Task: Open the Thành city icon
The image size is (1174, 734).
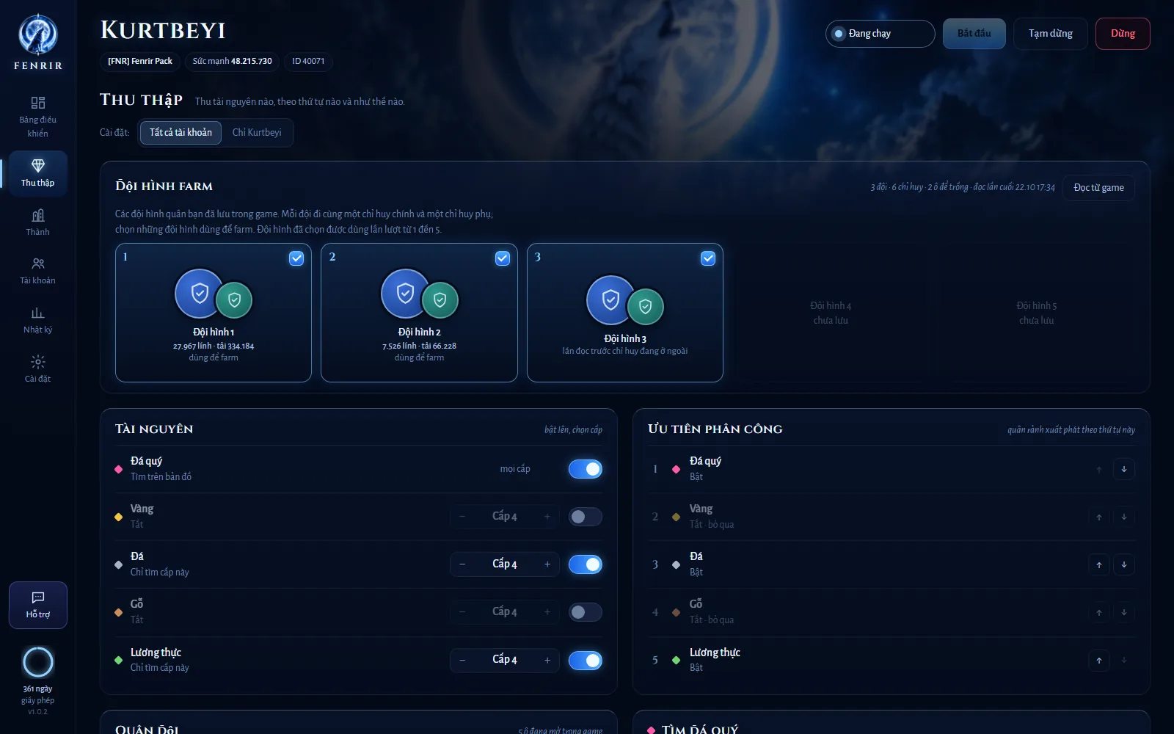Action: tap(38, 215)
